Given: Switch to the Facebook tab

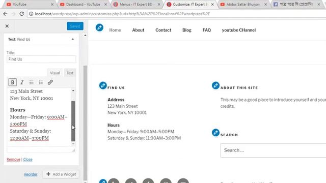Looking at the screenshot, I should (296, 5).
